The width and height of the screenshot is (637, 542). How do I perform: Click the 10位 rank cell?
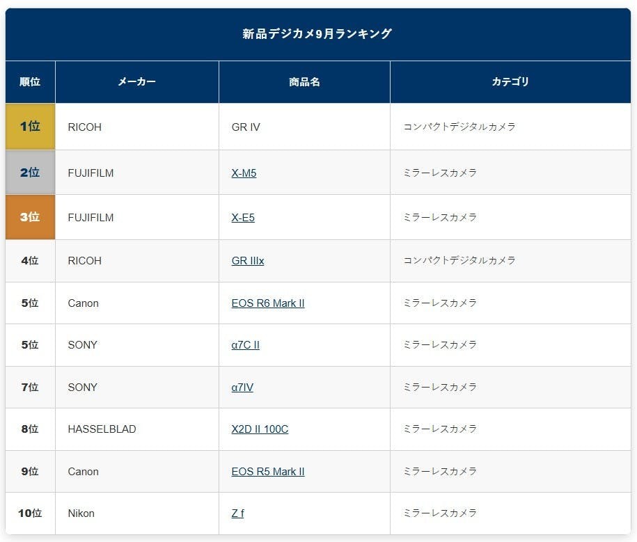tap(30, 513)
